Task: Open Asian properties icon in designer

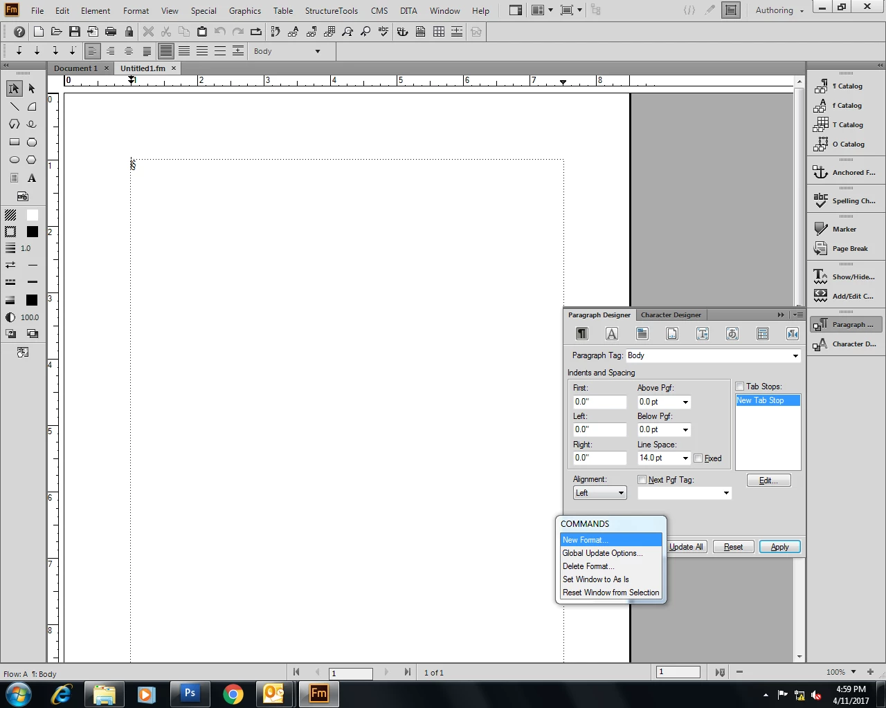Action: (x=732, y=334)
